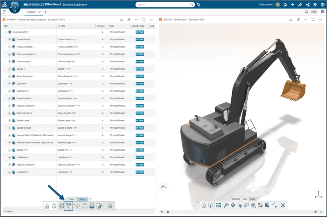Screen dimensions: 327x217
Task: Click the print icon in Product Structure Explorer toolbar
Action: coord(92,206)
